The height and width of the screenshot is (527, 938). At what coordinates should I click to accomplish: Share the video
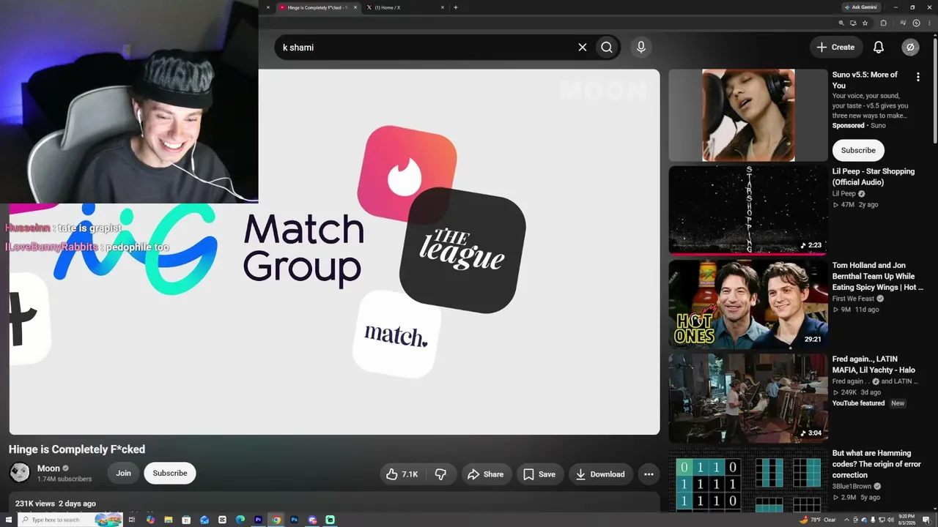485,474
